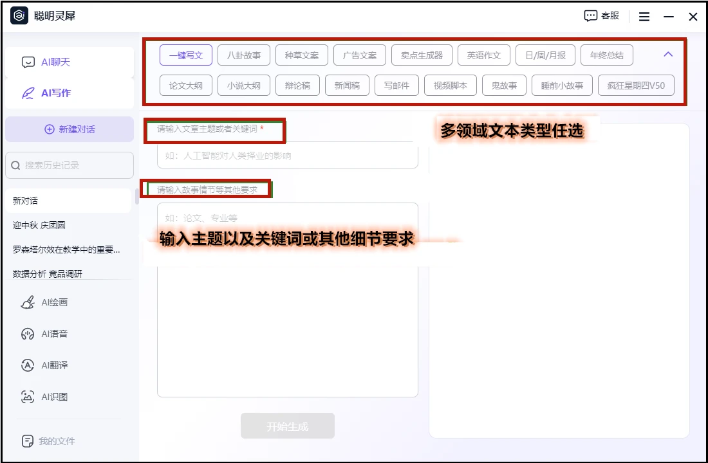
Task: Pick the 疯狂星期四V50 template
Action: tap(636, 86)
